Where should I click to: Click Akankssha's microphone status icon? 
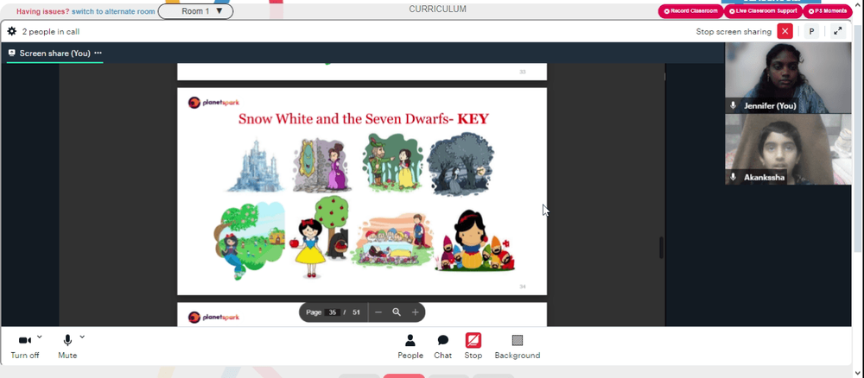click(734, 177)
